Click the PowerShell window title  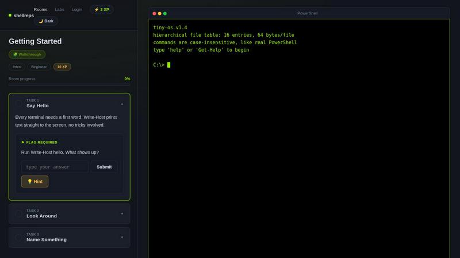coord(307,13)
